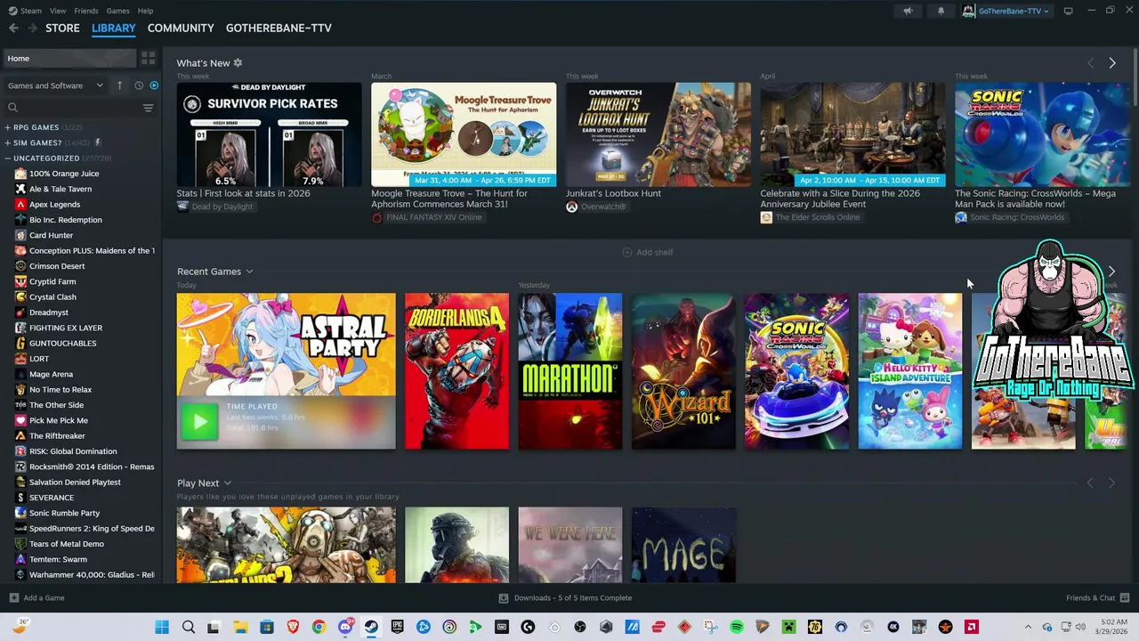Open the Games menu
Screen dimensions: 1139x641
pyautogui.click(x=117, y=11)
